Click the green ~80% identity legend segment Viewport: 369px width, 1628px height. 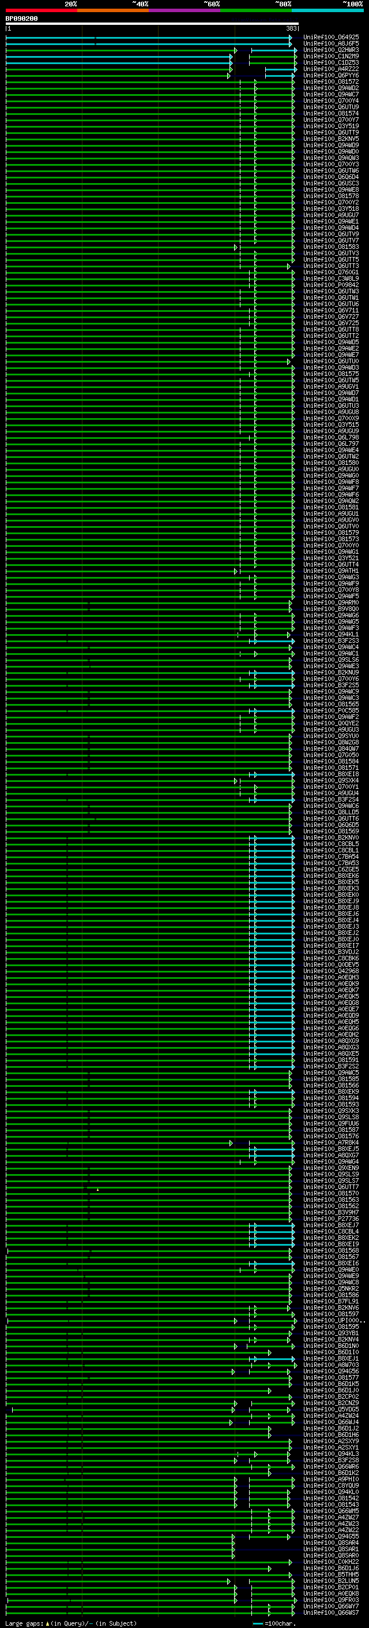pos(256,10)
